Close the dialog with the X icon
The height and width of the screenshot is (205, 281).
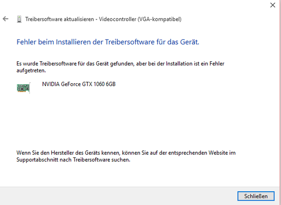point(272,5)
